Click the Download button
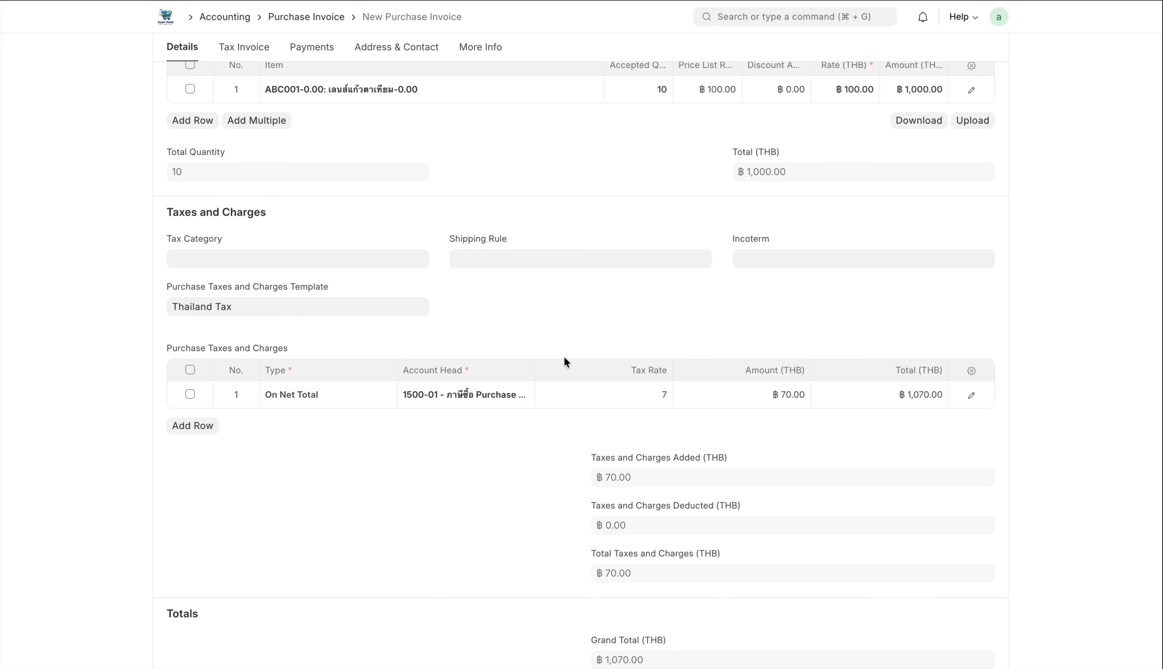Viewport: 1163px width, 669px height. click(x=918, y=120)
